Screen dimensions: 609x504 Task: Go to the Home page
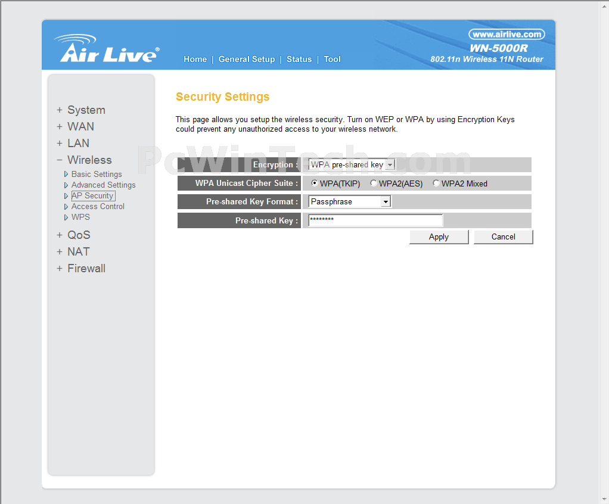195,59
